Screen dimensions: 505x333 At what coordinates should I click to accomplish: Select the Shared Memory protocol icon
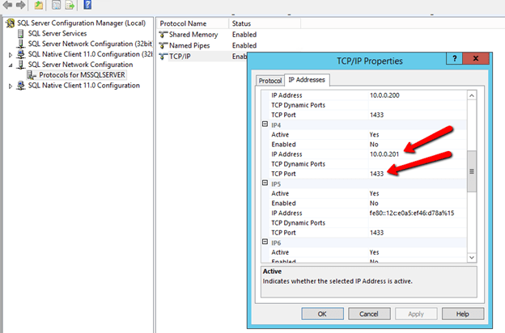click(164, 35)
